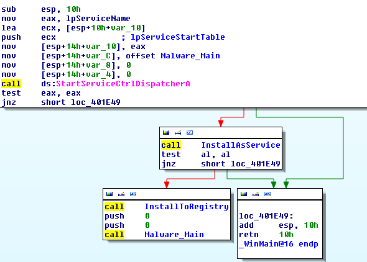
Task: Click the color icon in loc_401E49 node
Action: tap(244, 194)
